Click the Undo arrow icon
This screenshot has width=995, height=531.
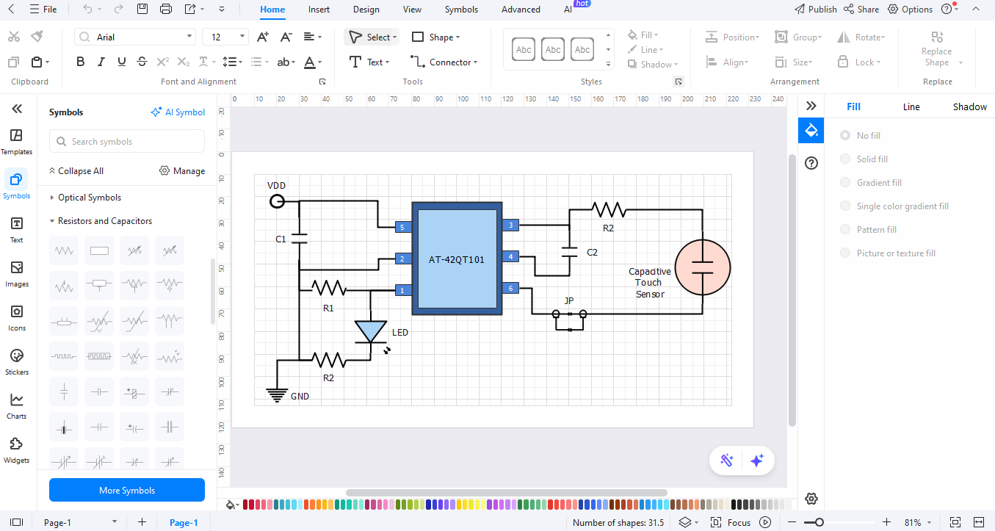[x=88, y=10]
